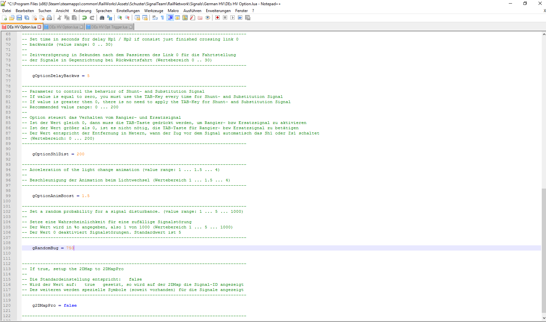
Task: Open the user-defined language dialog icon
Action: 178,18
